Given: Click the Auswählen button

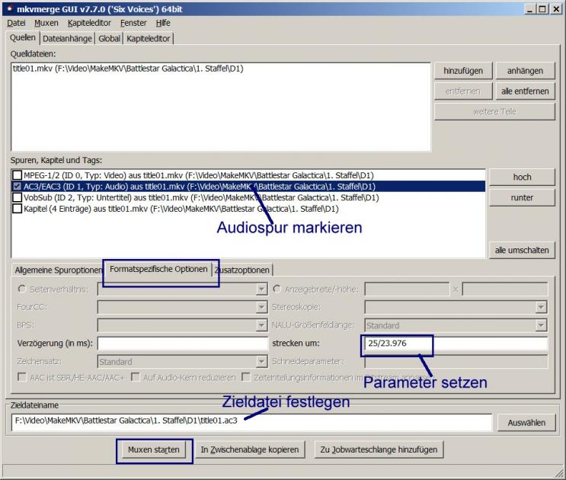Looking at the screenshot, I should click(526, 423).
